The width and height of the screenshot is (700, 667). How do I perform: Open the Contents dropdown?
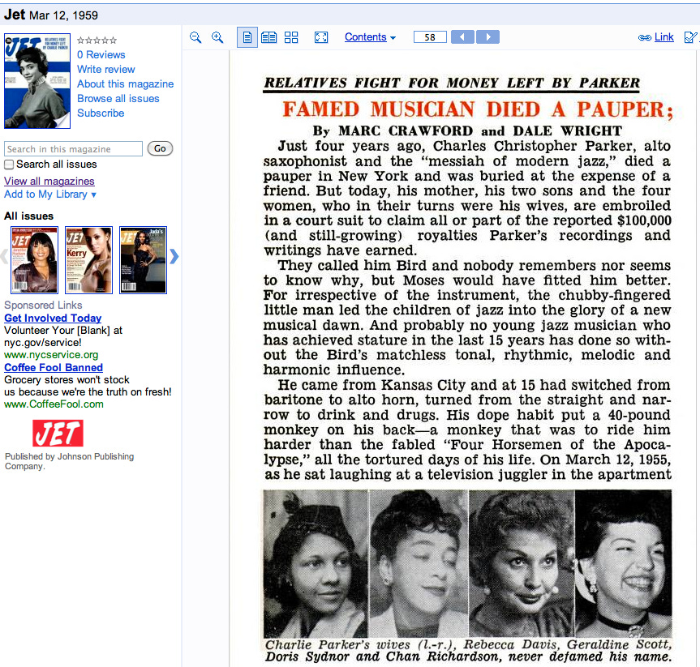tap(370, 37)
